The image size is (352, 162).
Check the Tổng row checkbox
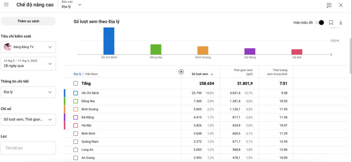(76, 83)
